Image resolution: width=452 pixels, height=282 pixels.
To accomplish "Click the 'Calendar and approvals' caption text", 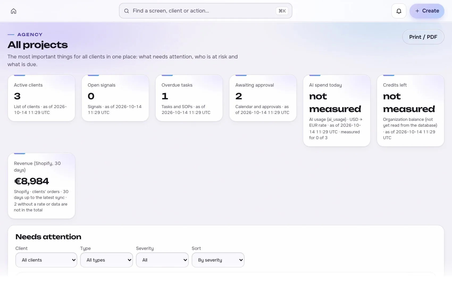I will (258, 107).
